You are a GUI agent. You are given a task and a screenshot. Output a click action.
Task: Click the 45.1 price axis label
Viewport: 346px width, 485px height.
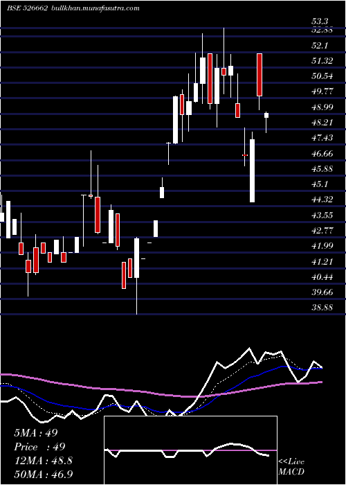[x=320, y=184]
